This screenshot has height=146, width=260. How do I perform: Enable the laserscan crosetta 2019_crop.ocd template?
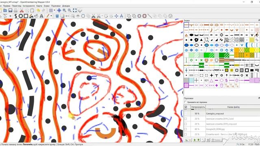coord(186,124)
